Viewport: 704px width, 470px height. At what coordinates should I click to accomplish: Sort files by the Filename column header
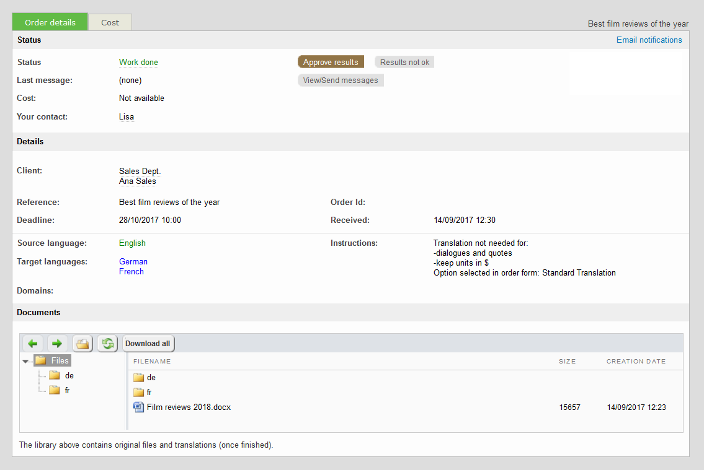click(152, 361)
